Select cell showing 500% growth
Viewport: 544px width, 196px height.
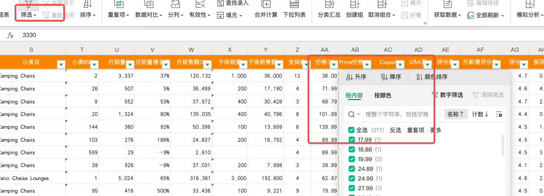[153, 191]
